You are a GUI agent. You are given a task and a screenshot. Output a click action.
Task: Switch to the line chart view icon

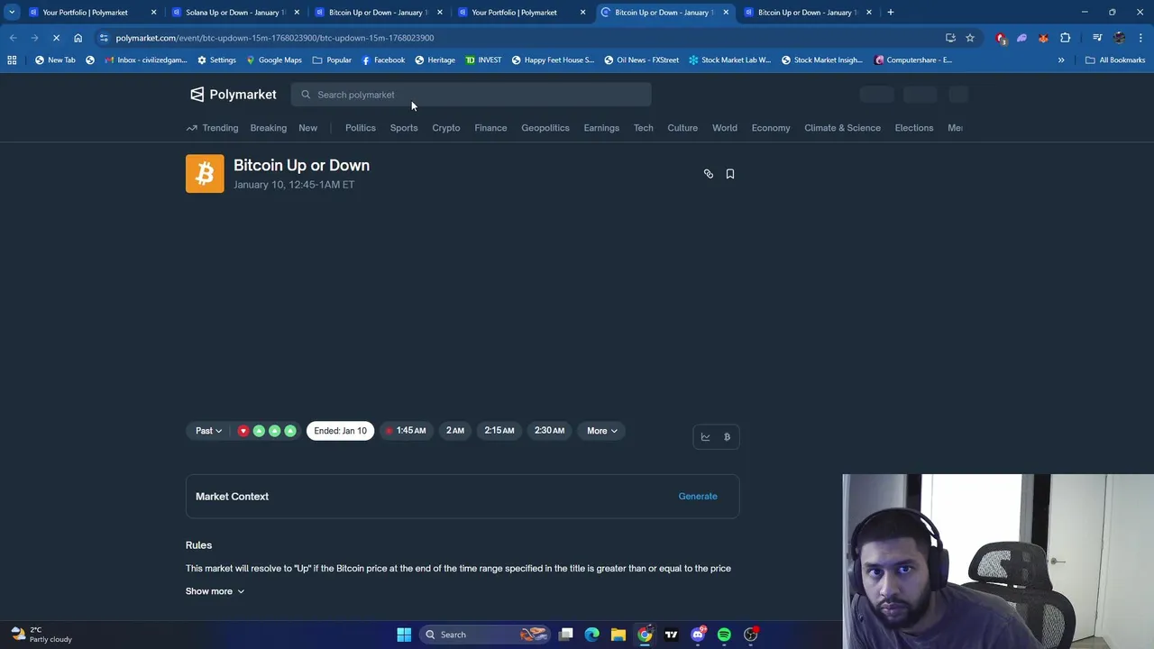(x=705, y=437)
